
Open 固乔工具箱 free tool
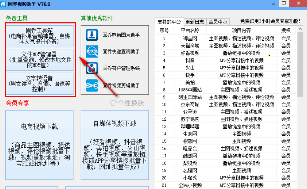[39, 36]
